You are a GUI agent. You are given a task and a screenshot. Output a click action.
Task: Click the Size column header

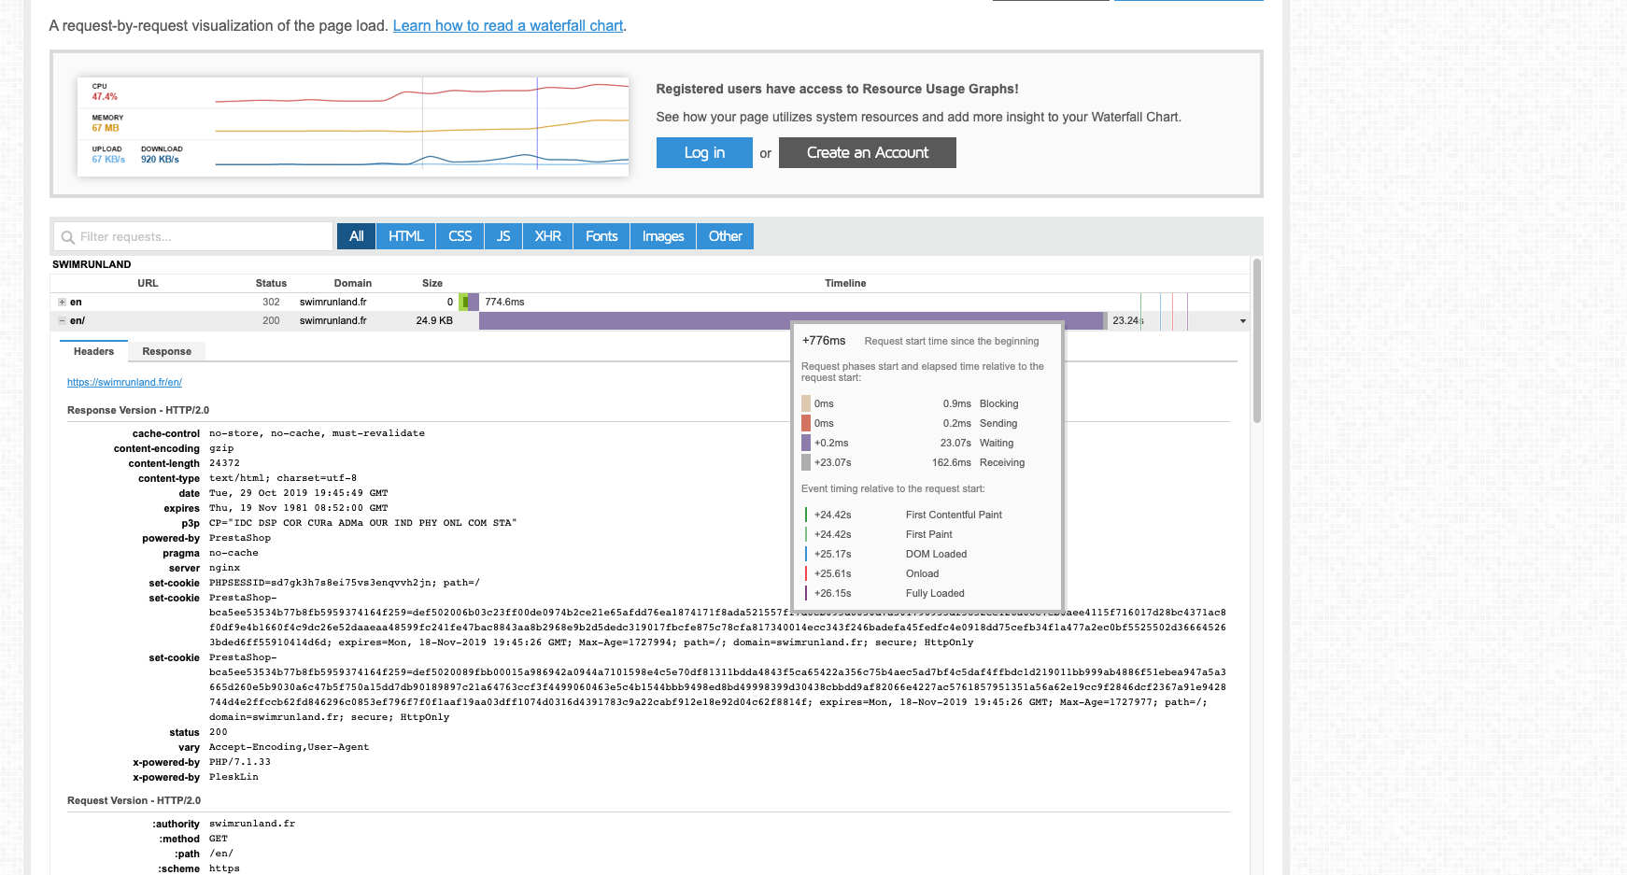coord(432,283)
